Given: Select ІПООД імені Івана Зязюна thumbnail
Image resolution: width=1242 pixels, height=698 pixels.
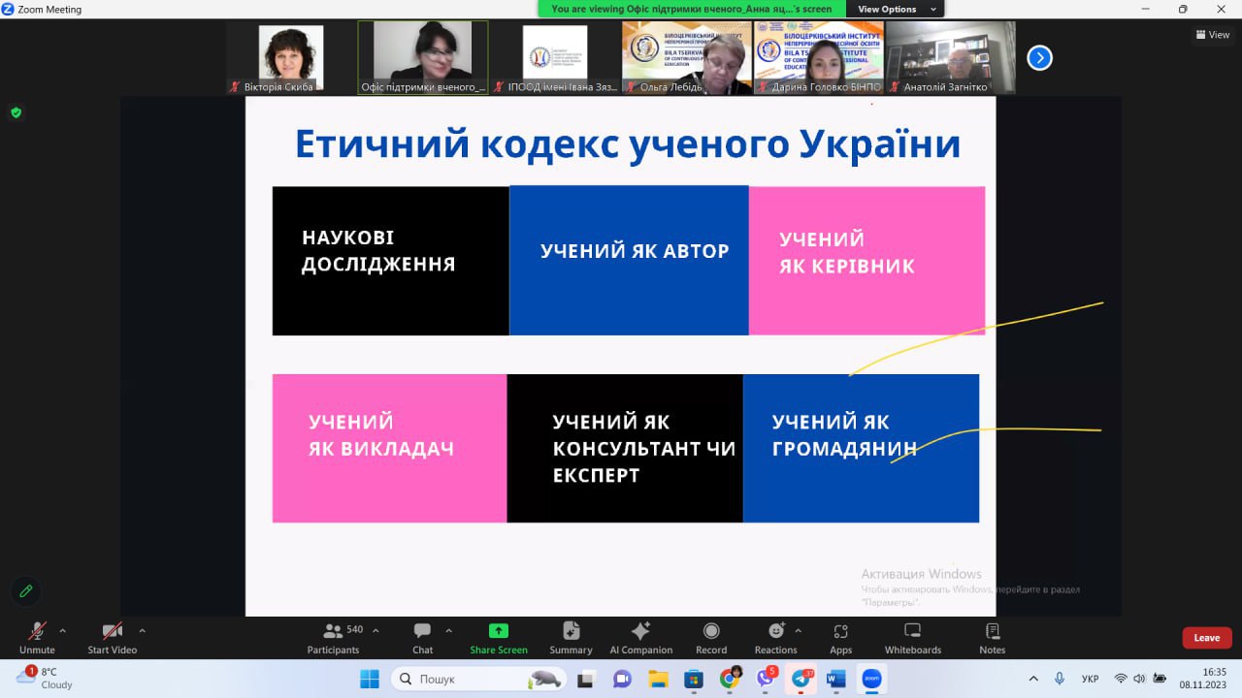Looking at the screenshot, I should click(x=555, y=58).
